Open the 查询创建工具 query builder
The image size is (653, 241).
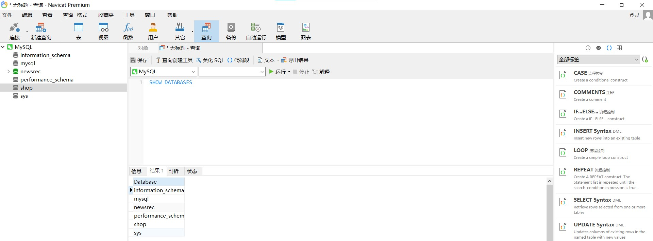[174, 60]
